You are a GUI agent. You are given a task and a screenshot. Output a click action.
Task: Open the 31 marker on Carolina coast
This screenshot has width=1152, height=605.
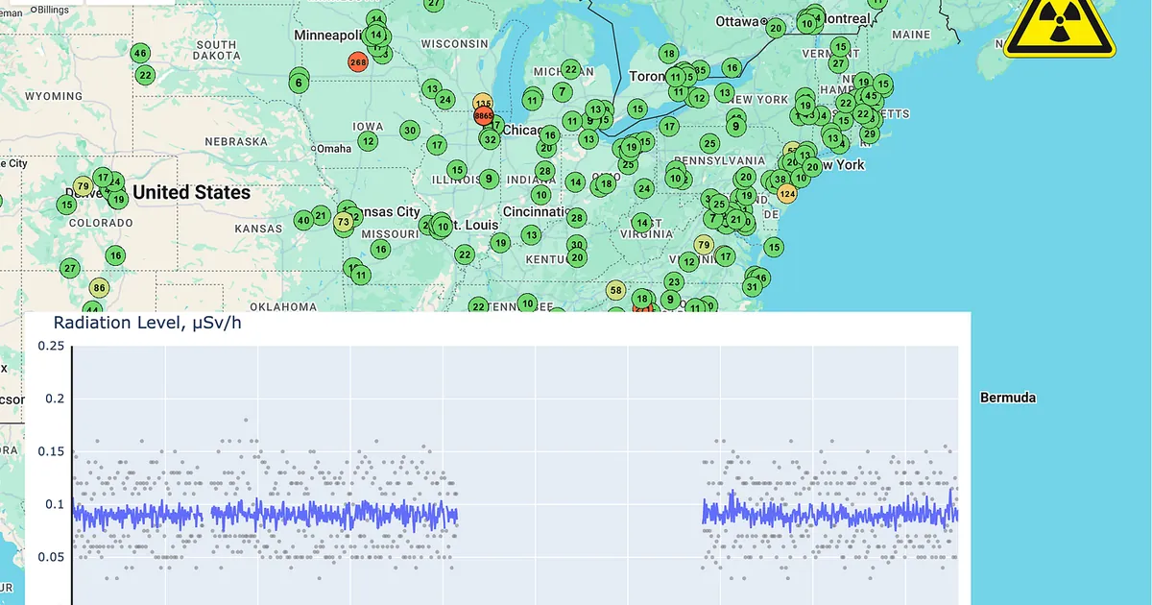pyautogui.click(x=753, y=286)
